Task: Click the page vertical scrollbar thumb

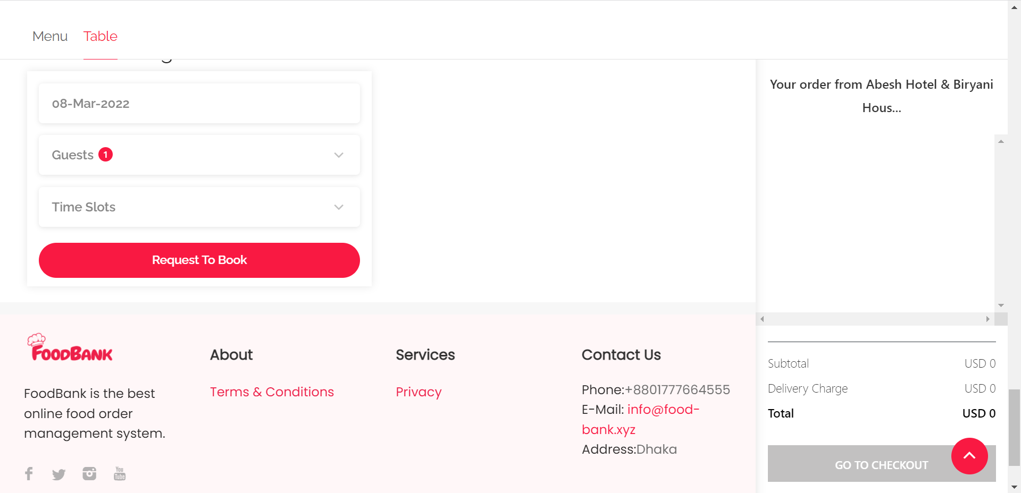Action: coord(1015,428)
